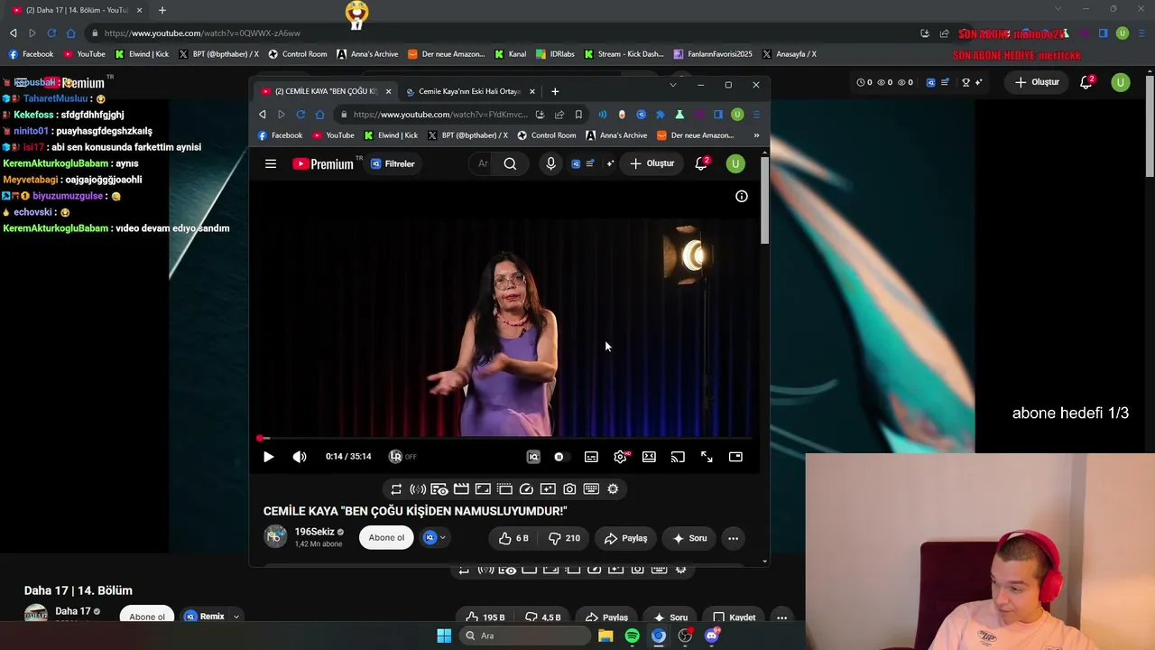Viewport: 1155px width, 650px height.
Task: Turn on subtitles in front player
Action: (591, 457)
